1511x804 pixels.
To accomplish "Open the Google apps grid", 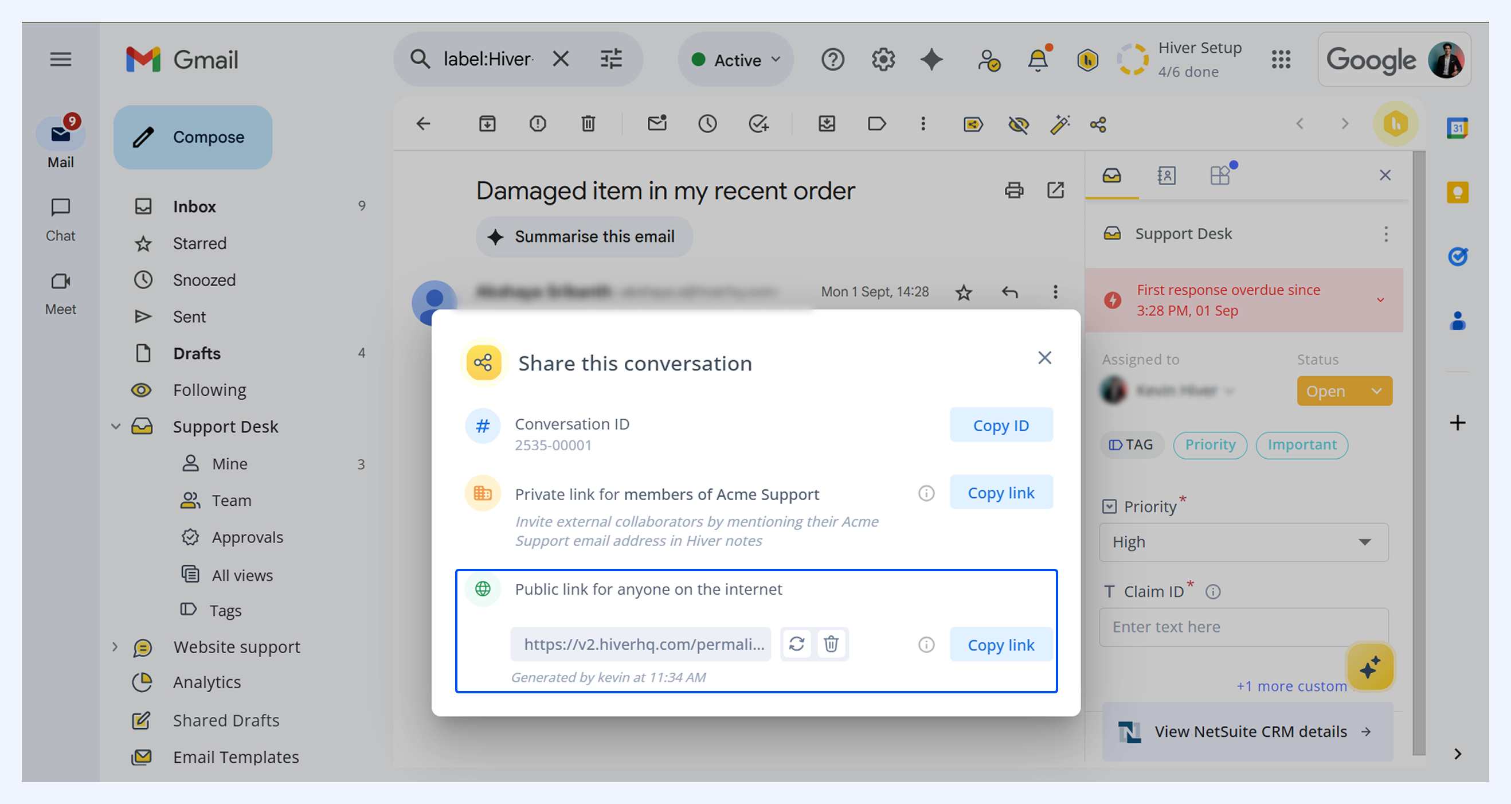I will coord(1281,59).
